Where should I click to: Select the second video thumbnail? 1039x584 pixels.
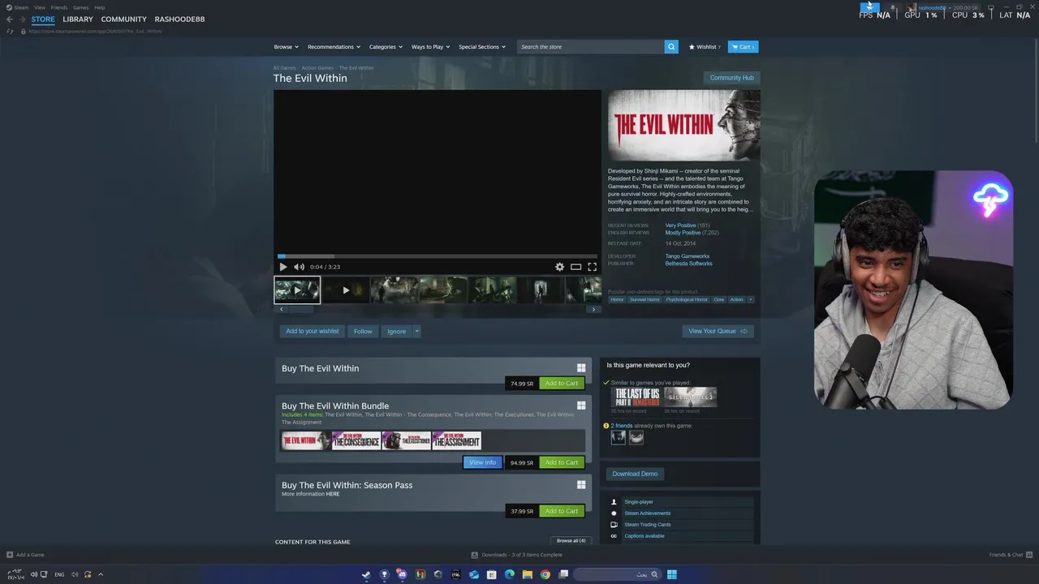pos(345,290)
